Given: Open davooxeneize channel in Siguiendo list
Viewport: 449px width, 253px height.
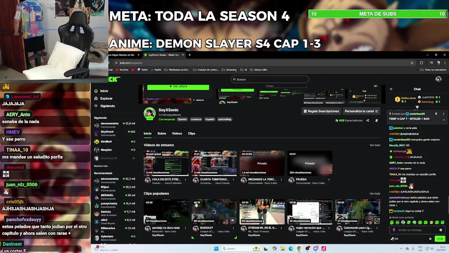Looking at the screenshot, I should pos(114,125).
